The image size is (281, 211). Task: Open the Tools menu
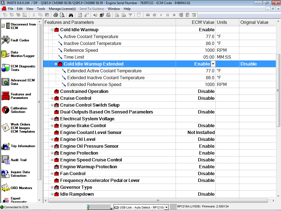(41, 9)
